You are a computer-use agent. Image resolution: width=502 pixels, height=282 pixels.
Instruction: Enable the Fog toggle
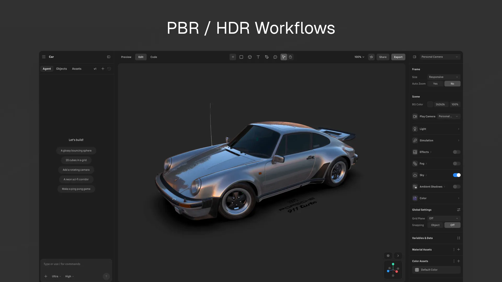point(457,163)
